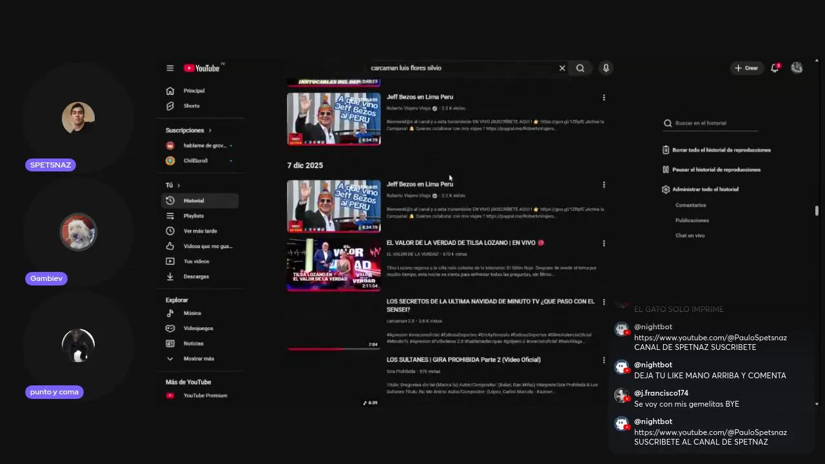Open El Valor de la Verdad thumbnail
Viewport: 825px width, 464px height.
(x=334, y=265)
